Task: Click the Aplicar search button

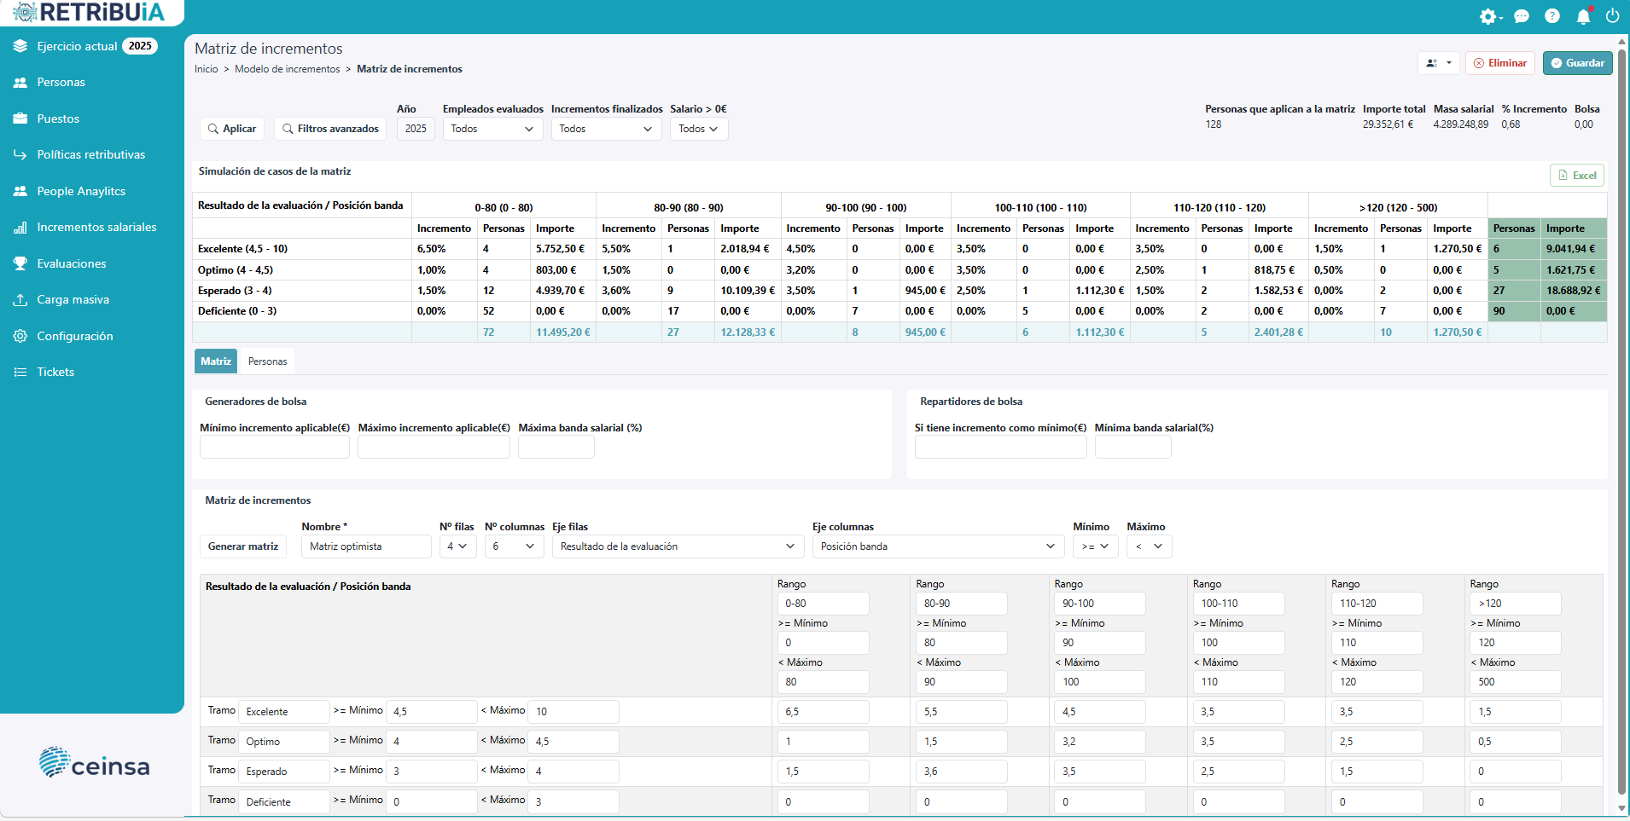Action: pos(232,129)
